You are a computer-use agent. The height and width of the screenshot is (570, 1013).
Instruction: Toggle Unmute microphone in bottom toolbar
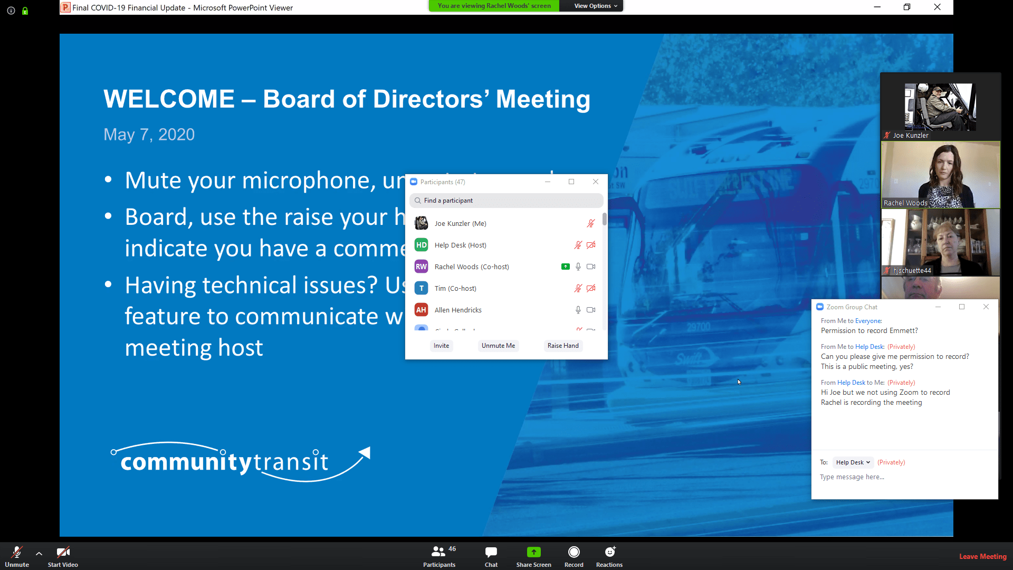click(17, 552)
